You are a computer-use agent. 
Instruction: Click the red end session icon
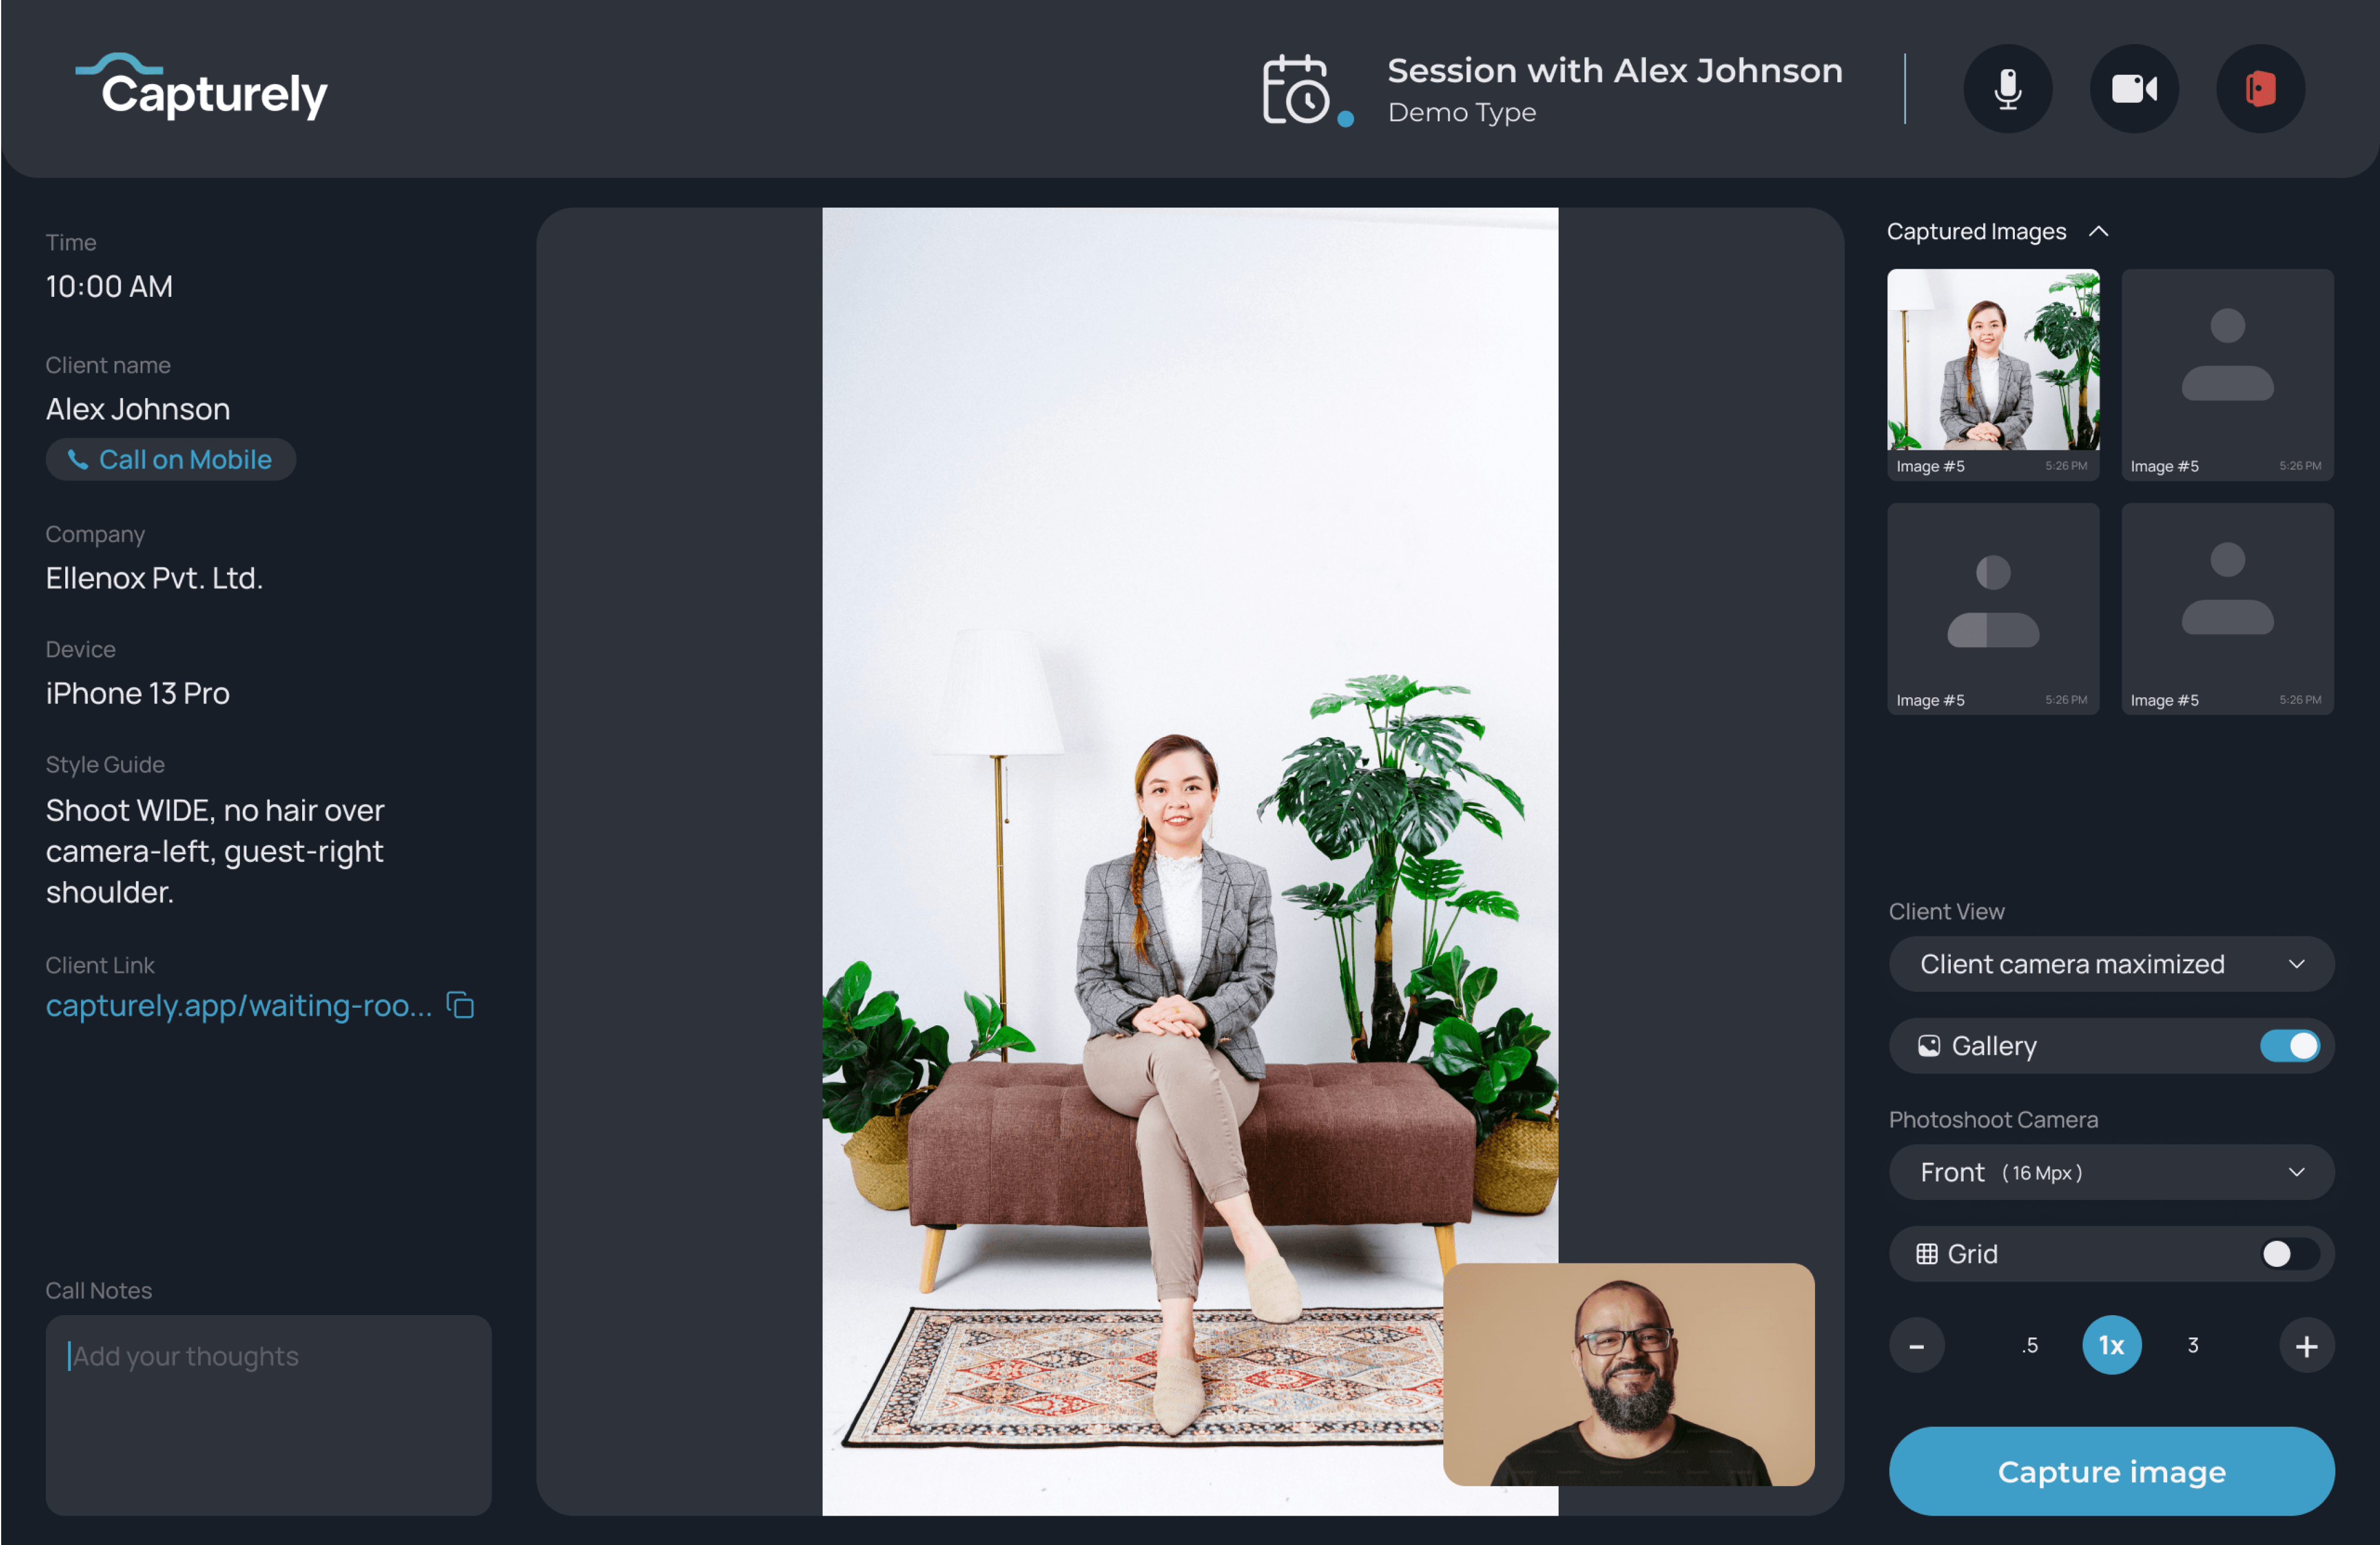coord(2260,89)
